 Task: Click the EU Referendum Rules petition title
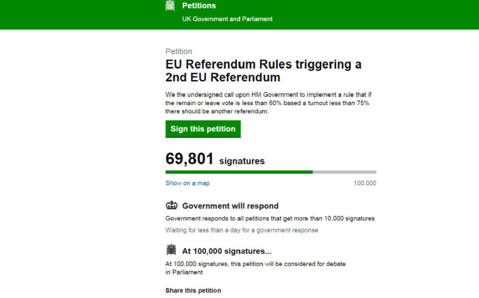pos(263,71)
